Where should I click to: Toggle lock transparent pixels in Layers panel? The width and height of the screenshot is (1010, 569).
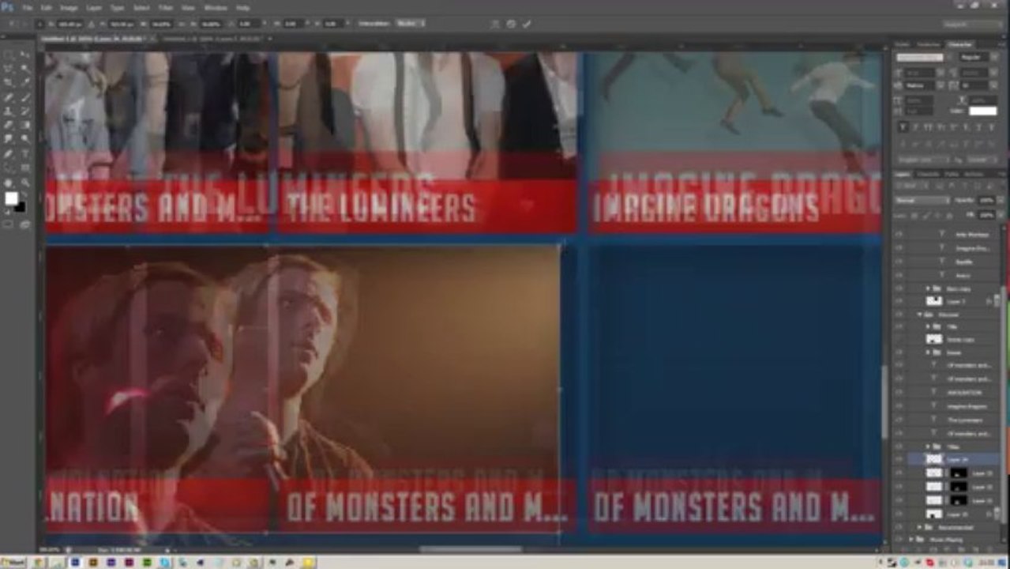(916, 214)
